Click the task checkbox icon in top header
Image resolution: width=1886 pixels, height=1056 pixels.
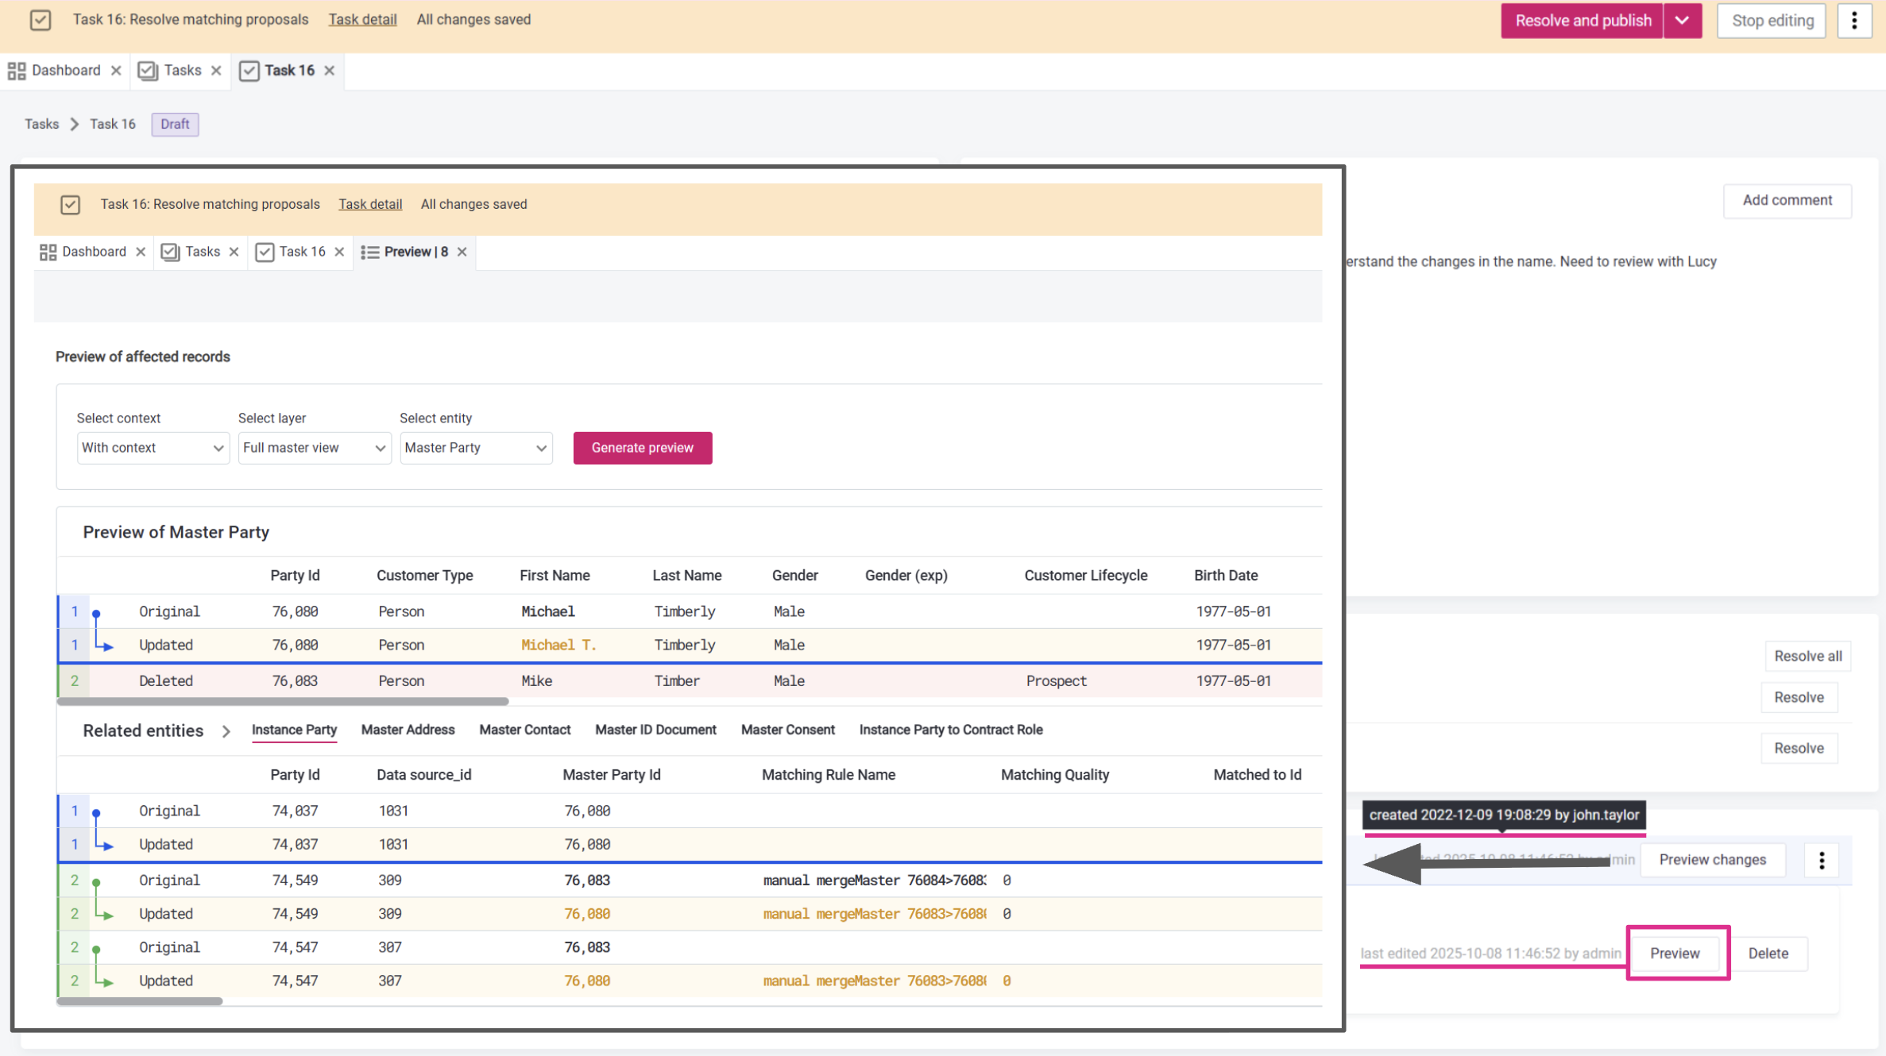point(41,20)
